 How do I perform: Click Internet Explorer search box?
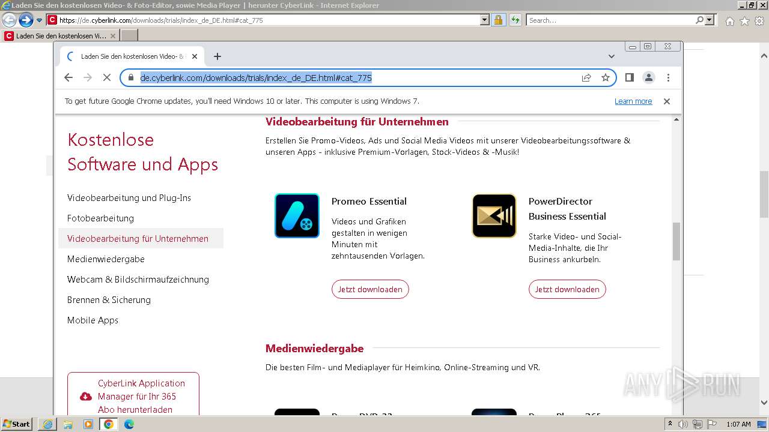tap(610, 20)
